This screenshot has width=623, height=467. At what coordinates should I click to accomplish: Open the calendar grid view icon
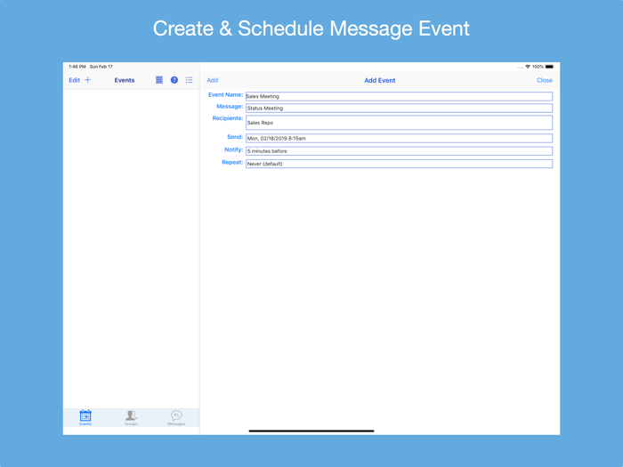(x=159, y=80)
